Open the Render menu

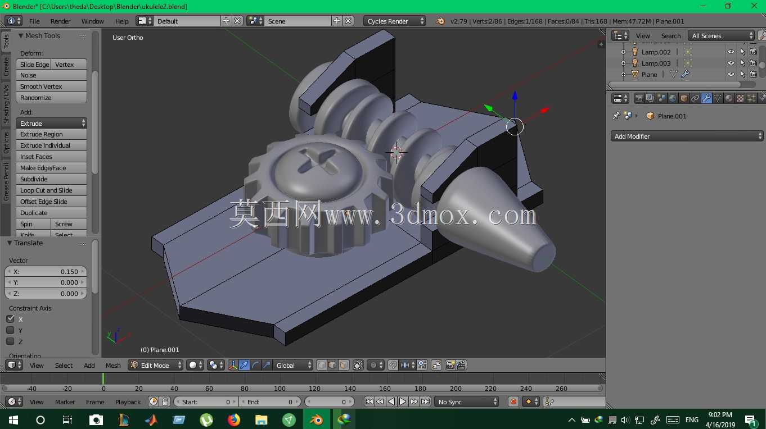point(61,21)
